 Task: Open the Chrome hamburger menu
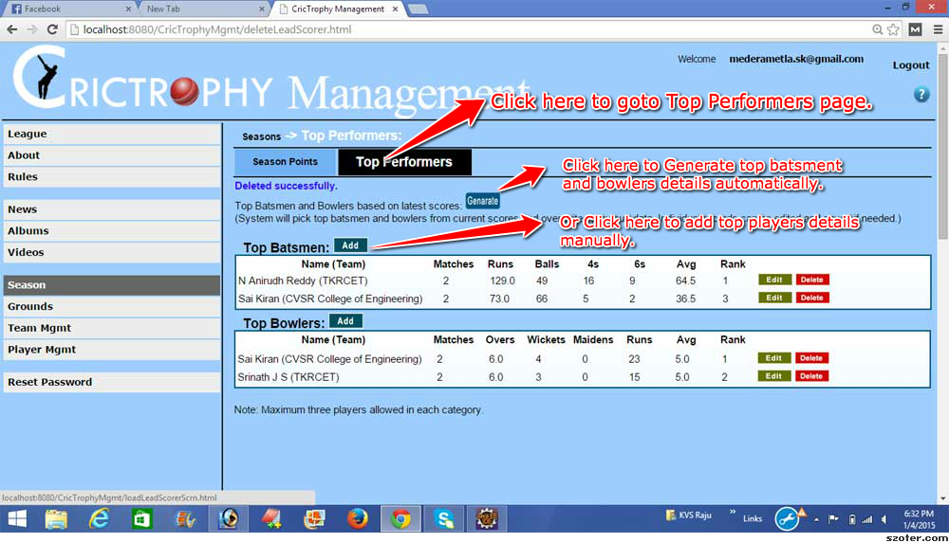pyautogui.click(x=936, y=29)
